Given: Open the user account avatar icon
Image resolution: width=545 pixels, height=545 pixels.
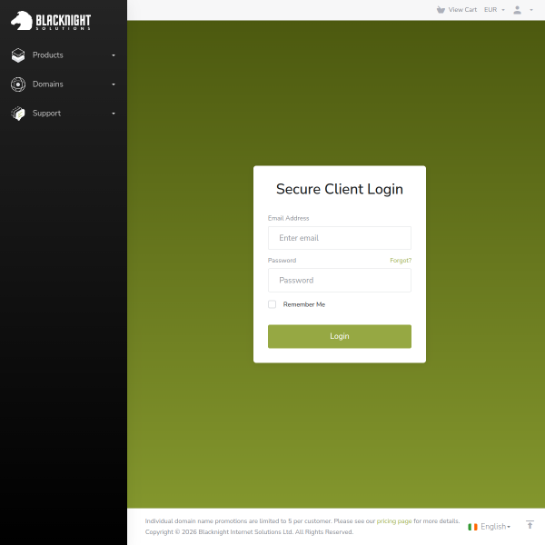Looking at the screenshot, I should click(x=517, y=10).
